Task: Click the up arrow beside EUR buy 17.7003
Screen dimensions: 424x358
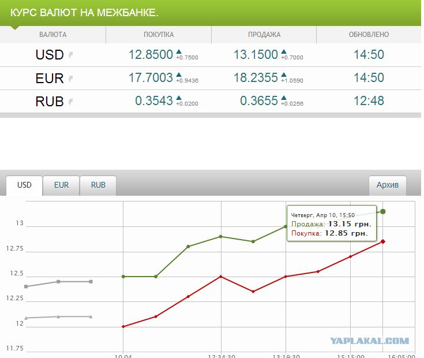Action: point(179,74)
